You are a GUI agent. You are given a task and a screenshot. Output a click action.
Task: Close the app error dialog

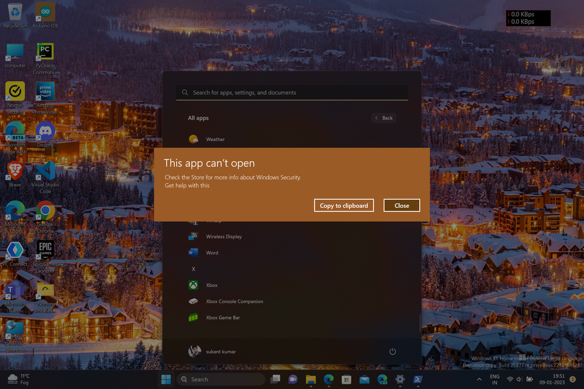coord(402,205)
